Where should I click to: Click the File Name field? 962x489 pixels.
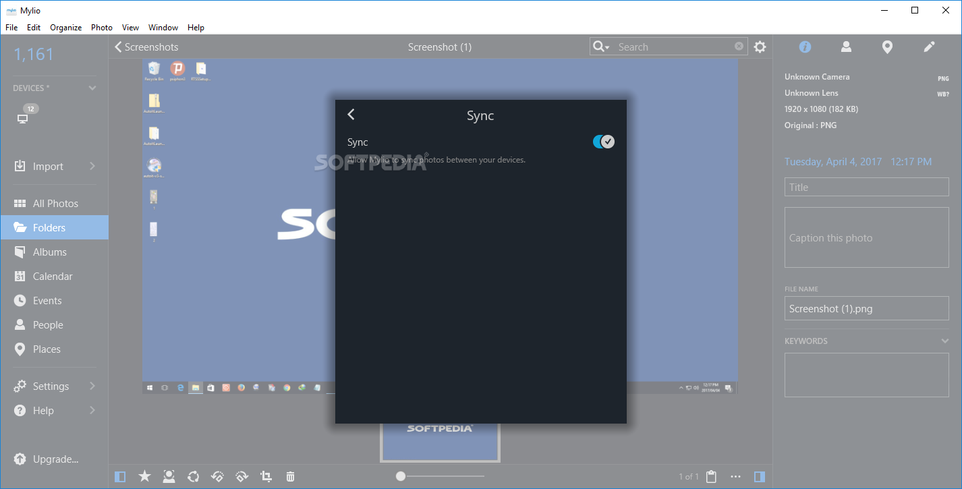point(867,308)
